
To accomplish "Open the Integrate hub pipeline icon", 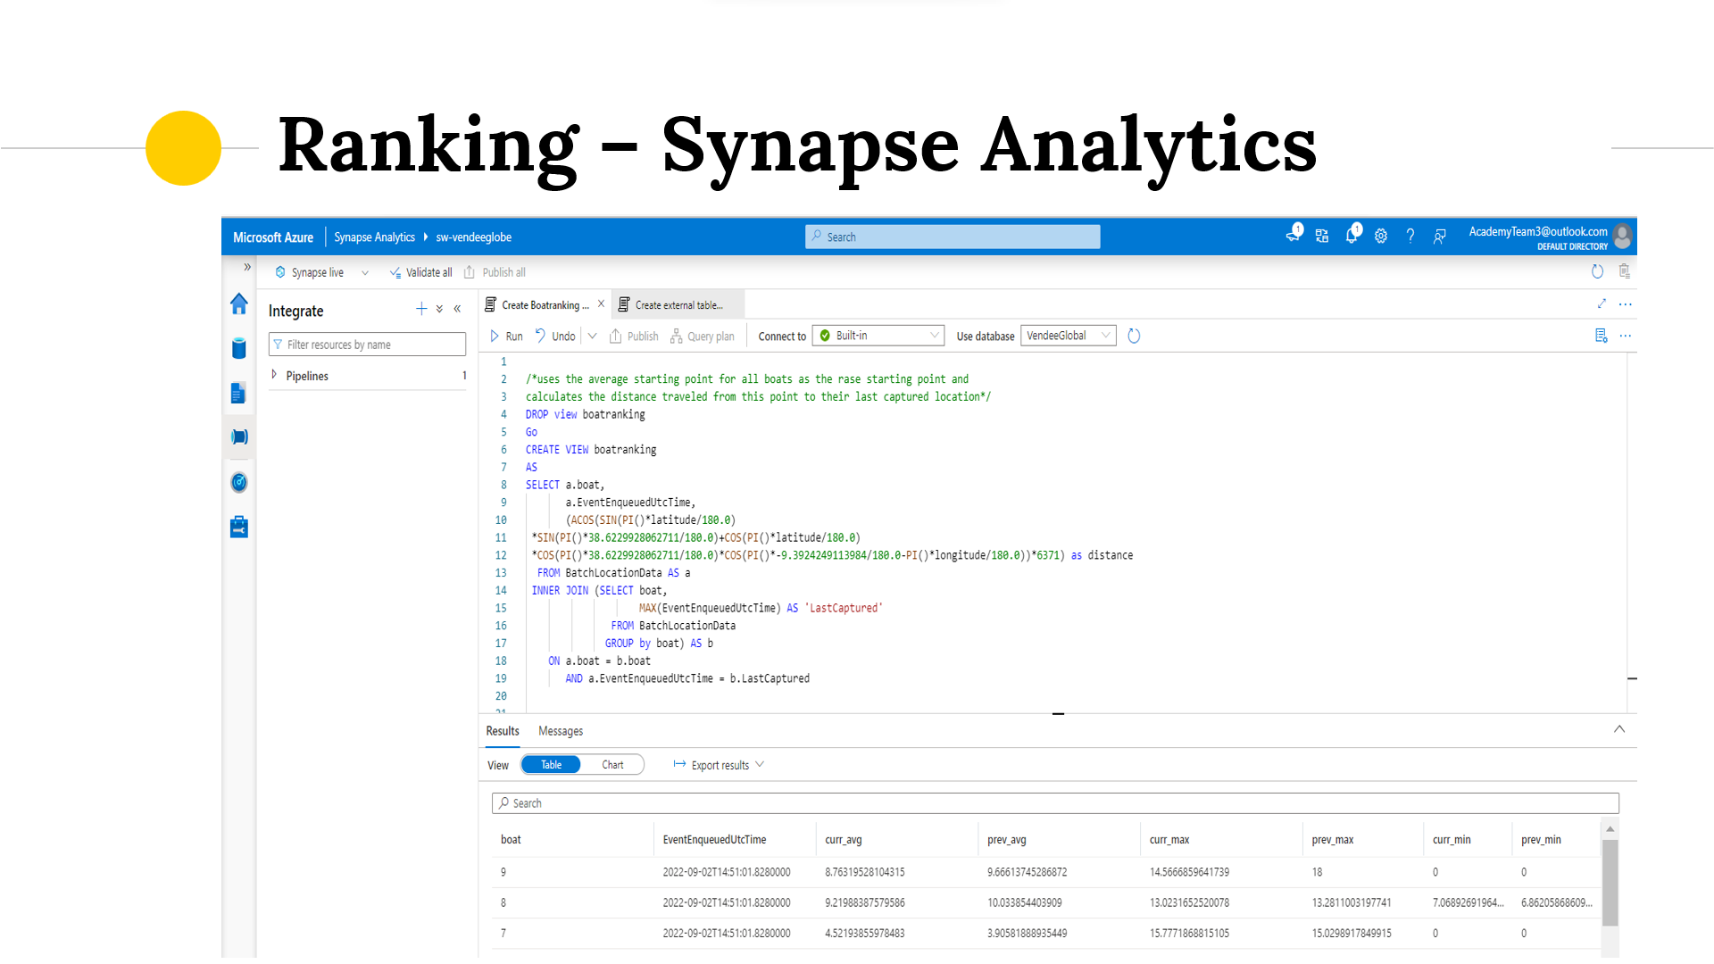I will [238, 437].
